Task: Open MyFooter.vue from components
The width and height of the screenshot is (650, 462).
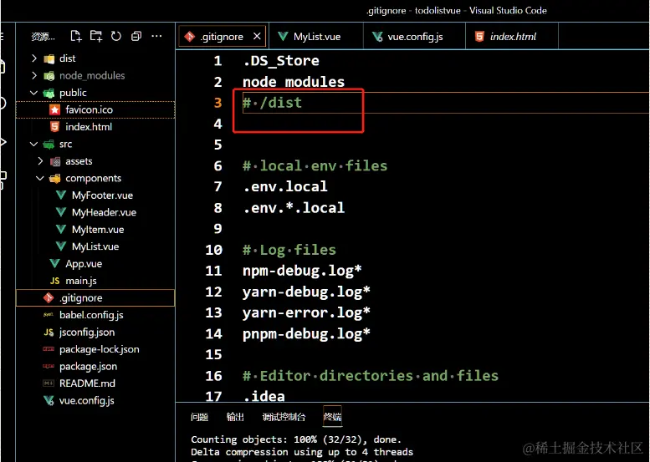Action: pyautogui.click(x=102, y=195)
